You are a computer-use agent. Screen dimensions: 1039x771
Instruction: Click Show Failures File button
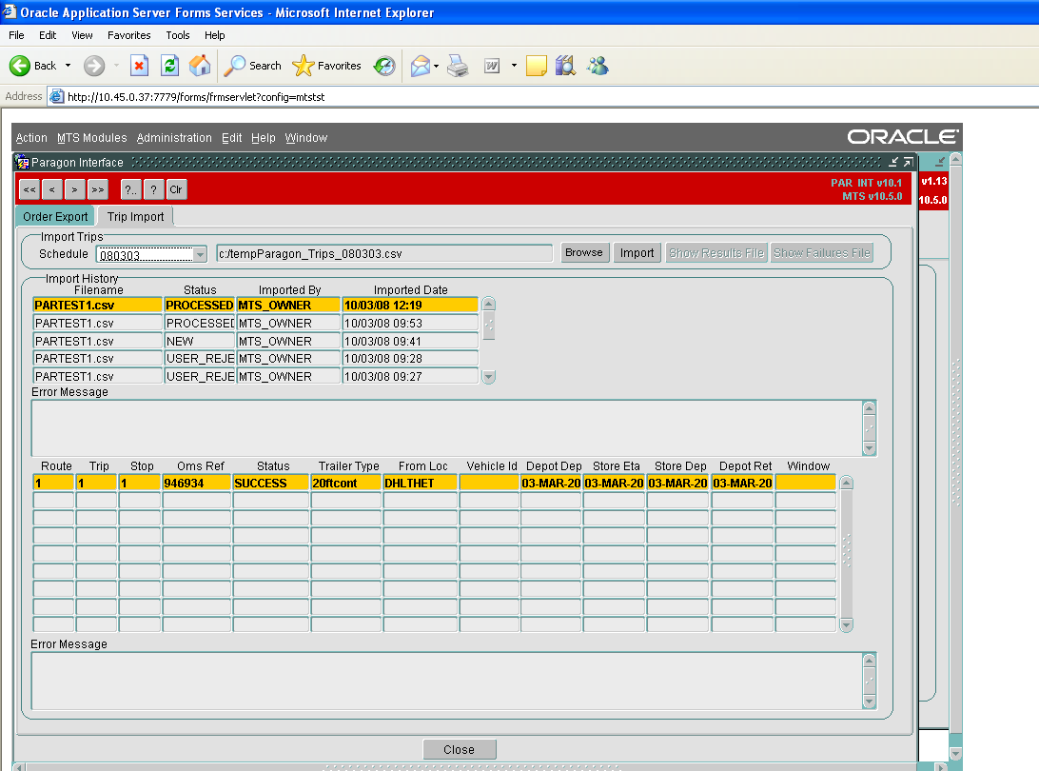click(822, 252)
